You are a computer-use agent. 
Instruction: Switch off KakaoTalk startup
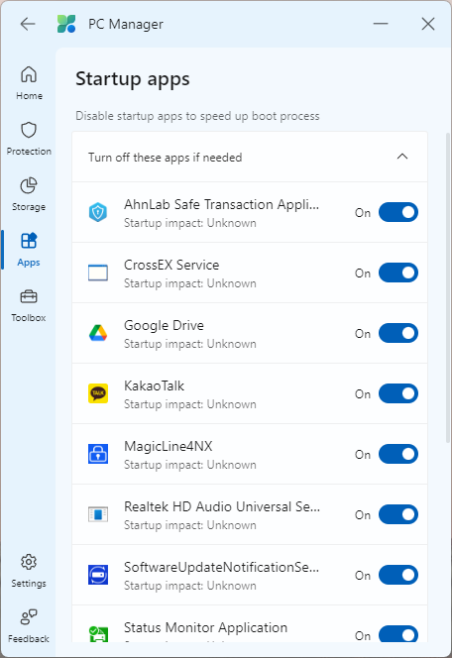point(398,393)
